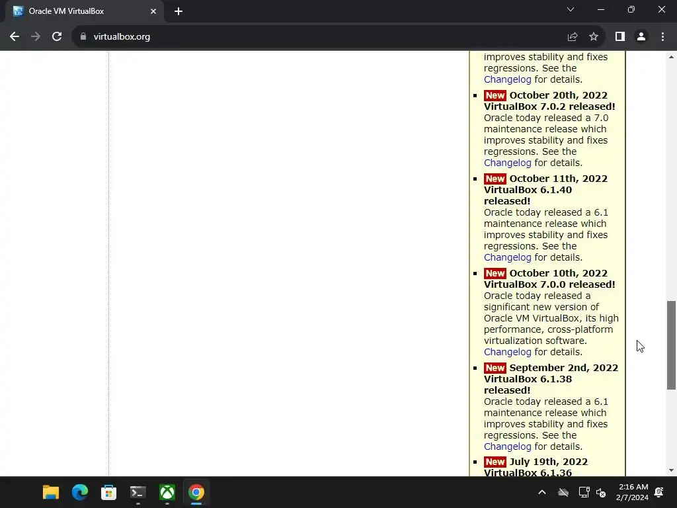Open Changelog link for VirtualBox 6.1.38
This screenshot has width=677, height=508.
(x=507, y=446)
